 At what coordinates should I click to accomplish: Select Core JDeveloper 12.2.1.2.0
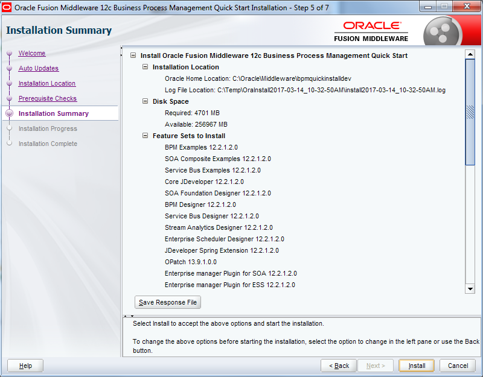click(x=204, y=182)
